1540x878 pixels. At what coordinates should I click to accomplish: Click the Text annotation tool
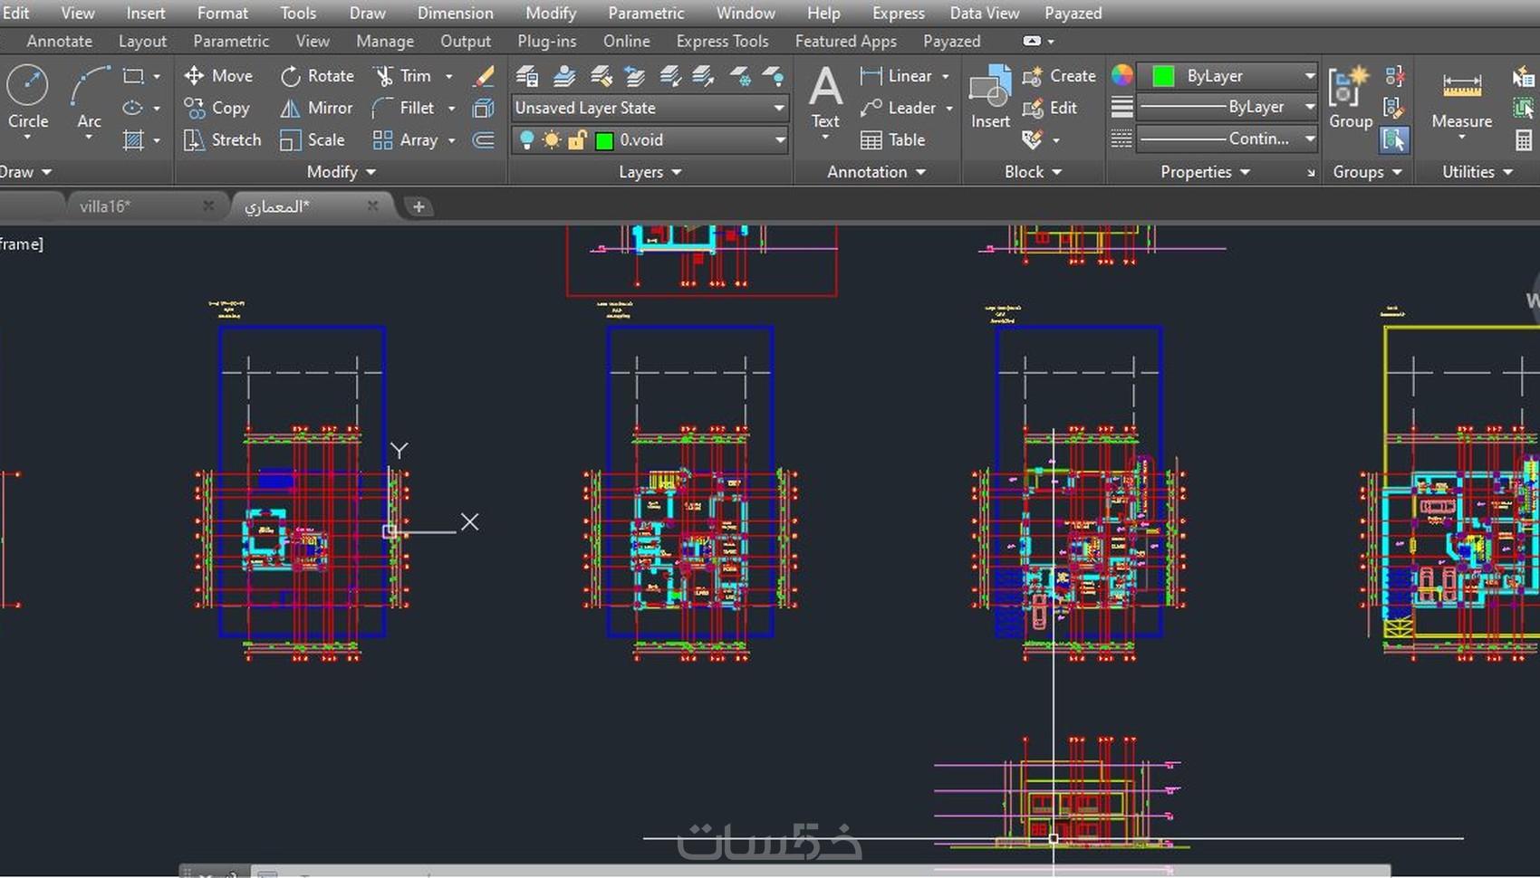[825, 89]
